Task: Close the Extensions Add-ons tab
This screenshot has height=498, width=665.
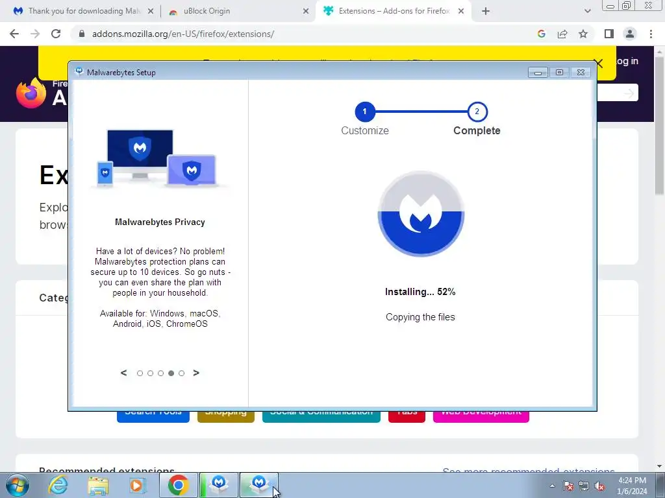Action: pos(461,12)
